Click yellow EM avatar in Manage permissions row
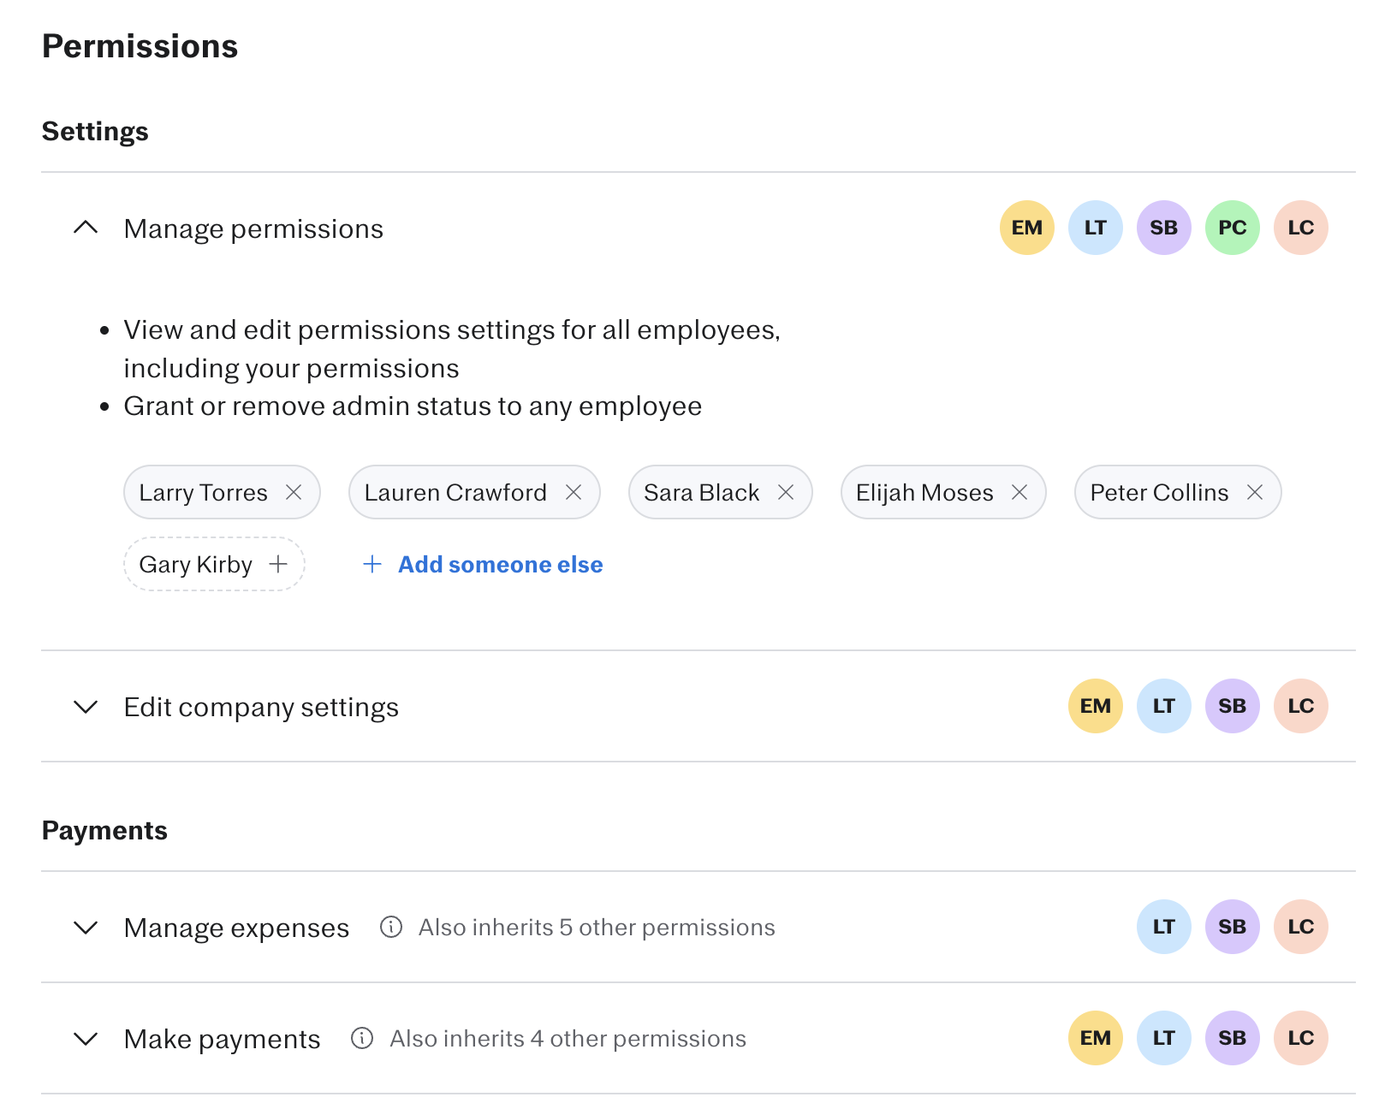The image size is (1385, 1097). point(1026,228)
